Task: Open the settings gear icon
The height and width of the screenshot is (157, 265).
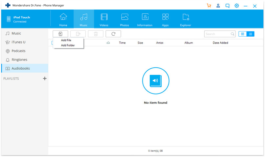Action: [237, 6]
